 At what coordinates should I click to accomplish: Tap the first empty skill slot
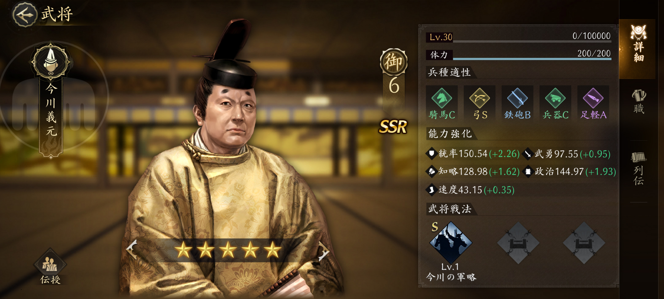[x=518, y=243]
